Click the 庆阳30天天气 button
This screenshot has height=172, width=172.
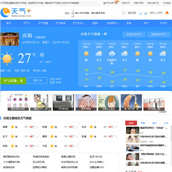[x=159, y=34]
